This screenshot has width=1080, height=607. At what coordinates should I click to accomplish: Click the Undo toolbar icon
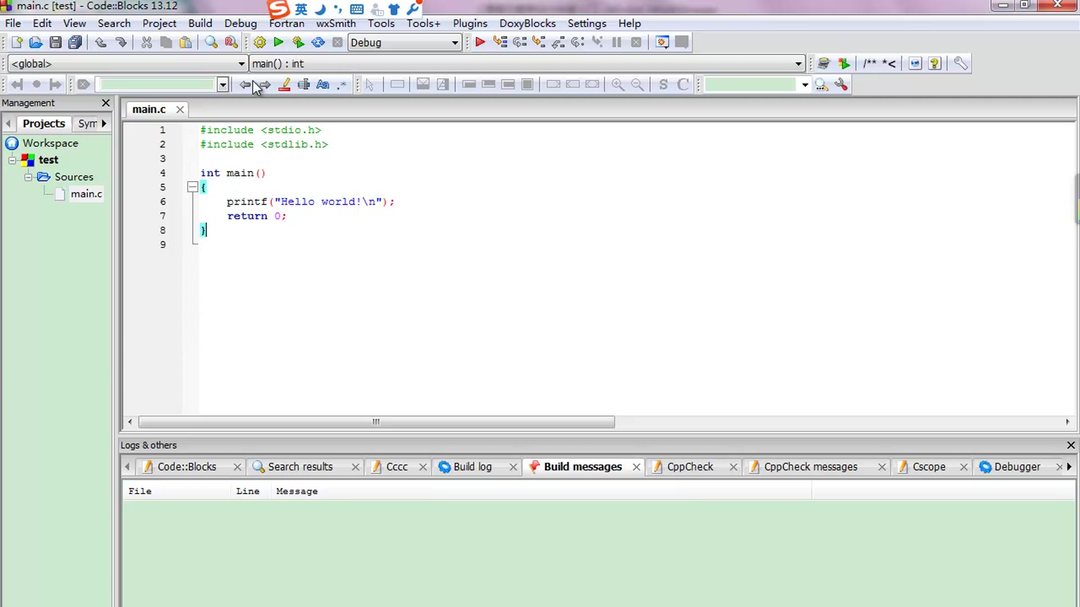[102, 42]
